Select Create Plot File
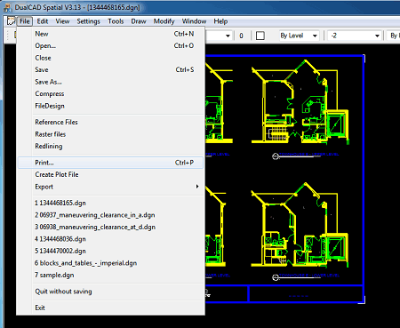 (x=110, y=174)
